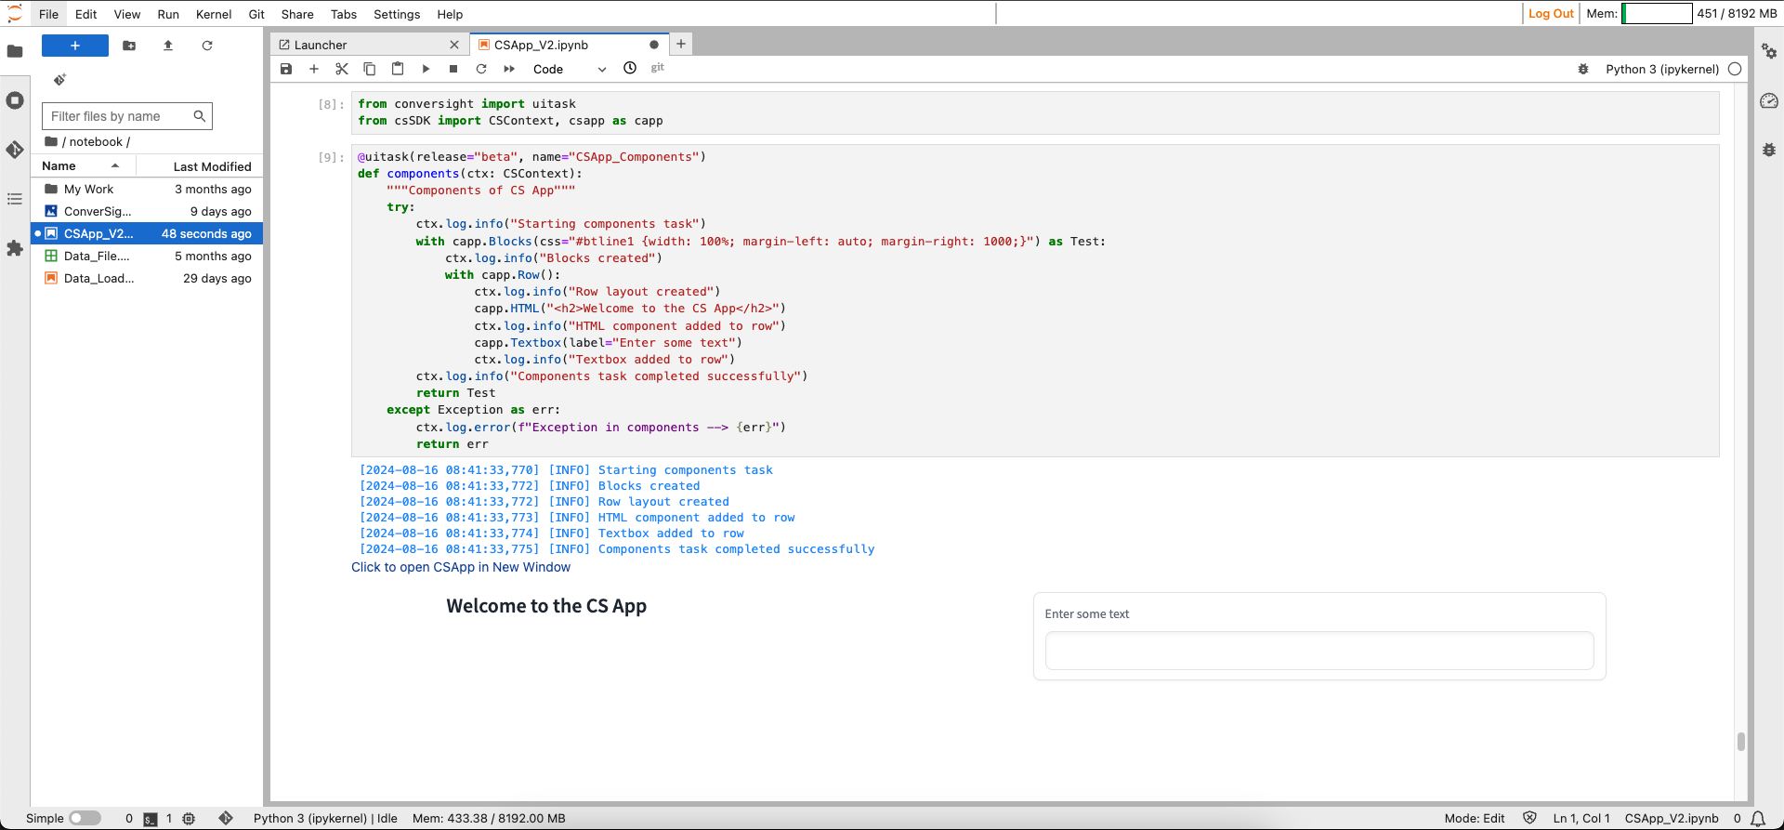Save the notebook with the disk icon

[286, 69]
